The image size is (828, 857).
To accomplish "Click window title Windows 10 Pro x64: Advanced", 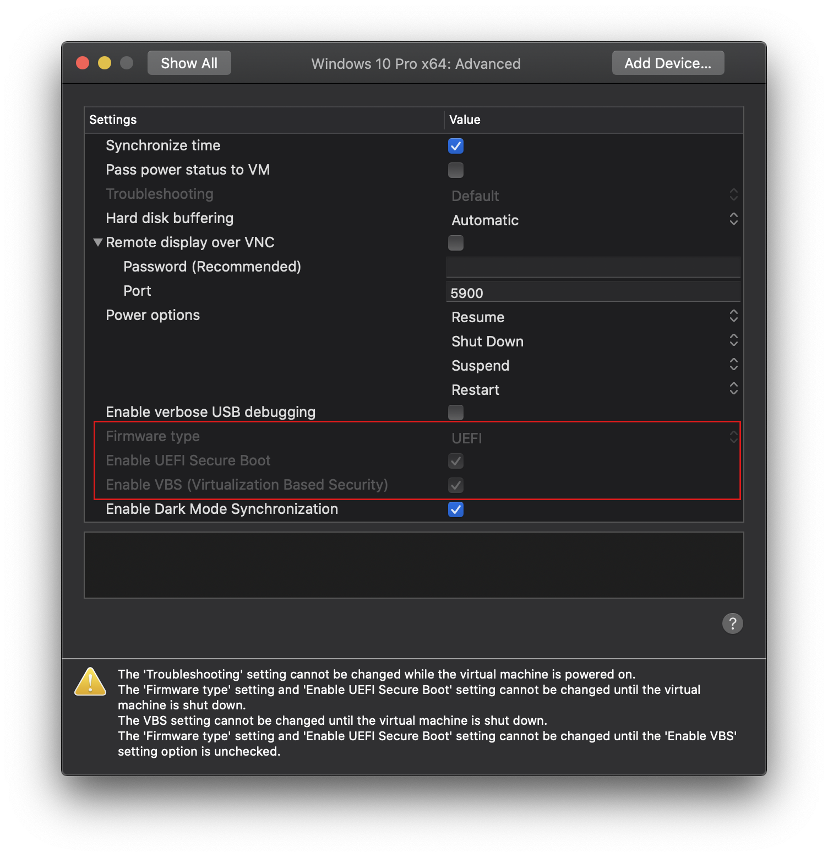I will click(x=416, y=64).
